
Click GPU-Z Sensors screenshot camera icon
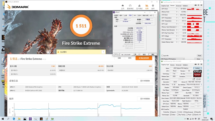pos(195,6)
